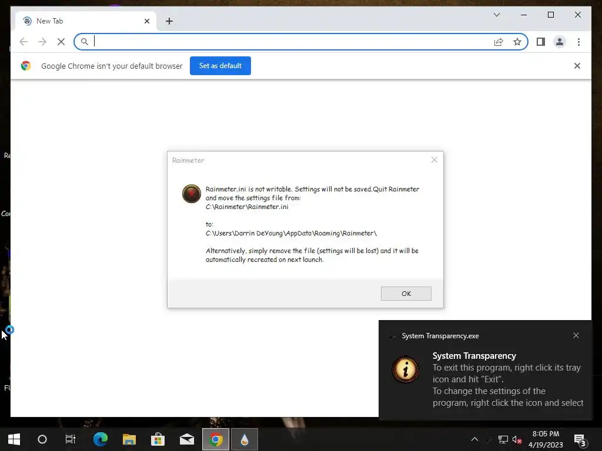Search icon in the address bar
Image resolution: width=602 pixels, height=451 pixels.
(85, 42)
